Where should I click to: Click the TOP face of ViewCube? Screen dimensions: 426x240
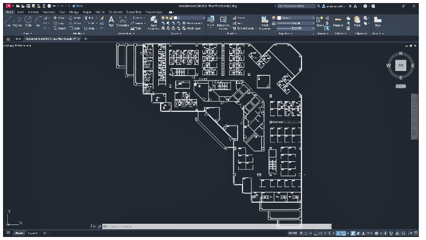(401, 66)
